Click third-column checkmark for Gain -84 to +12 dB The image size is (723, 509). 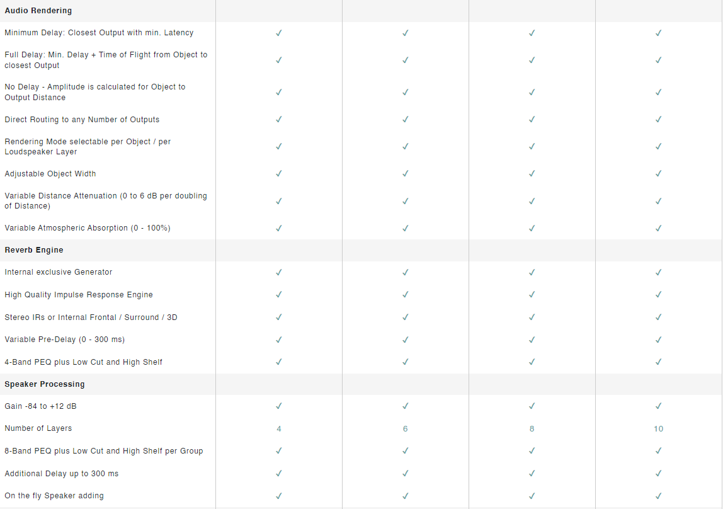click(x=532, y=406)
